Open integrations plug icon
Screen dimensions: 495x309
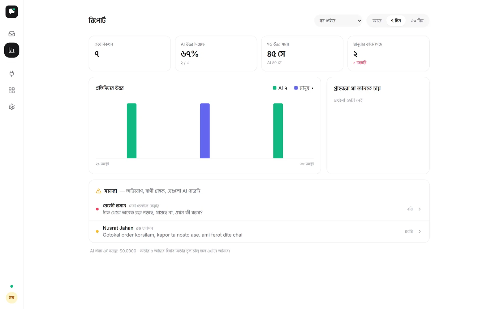click(x=11, y=74)
